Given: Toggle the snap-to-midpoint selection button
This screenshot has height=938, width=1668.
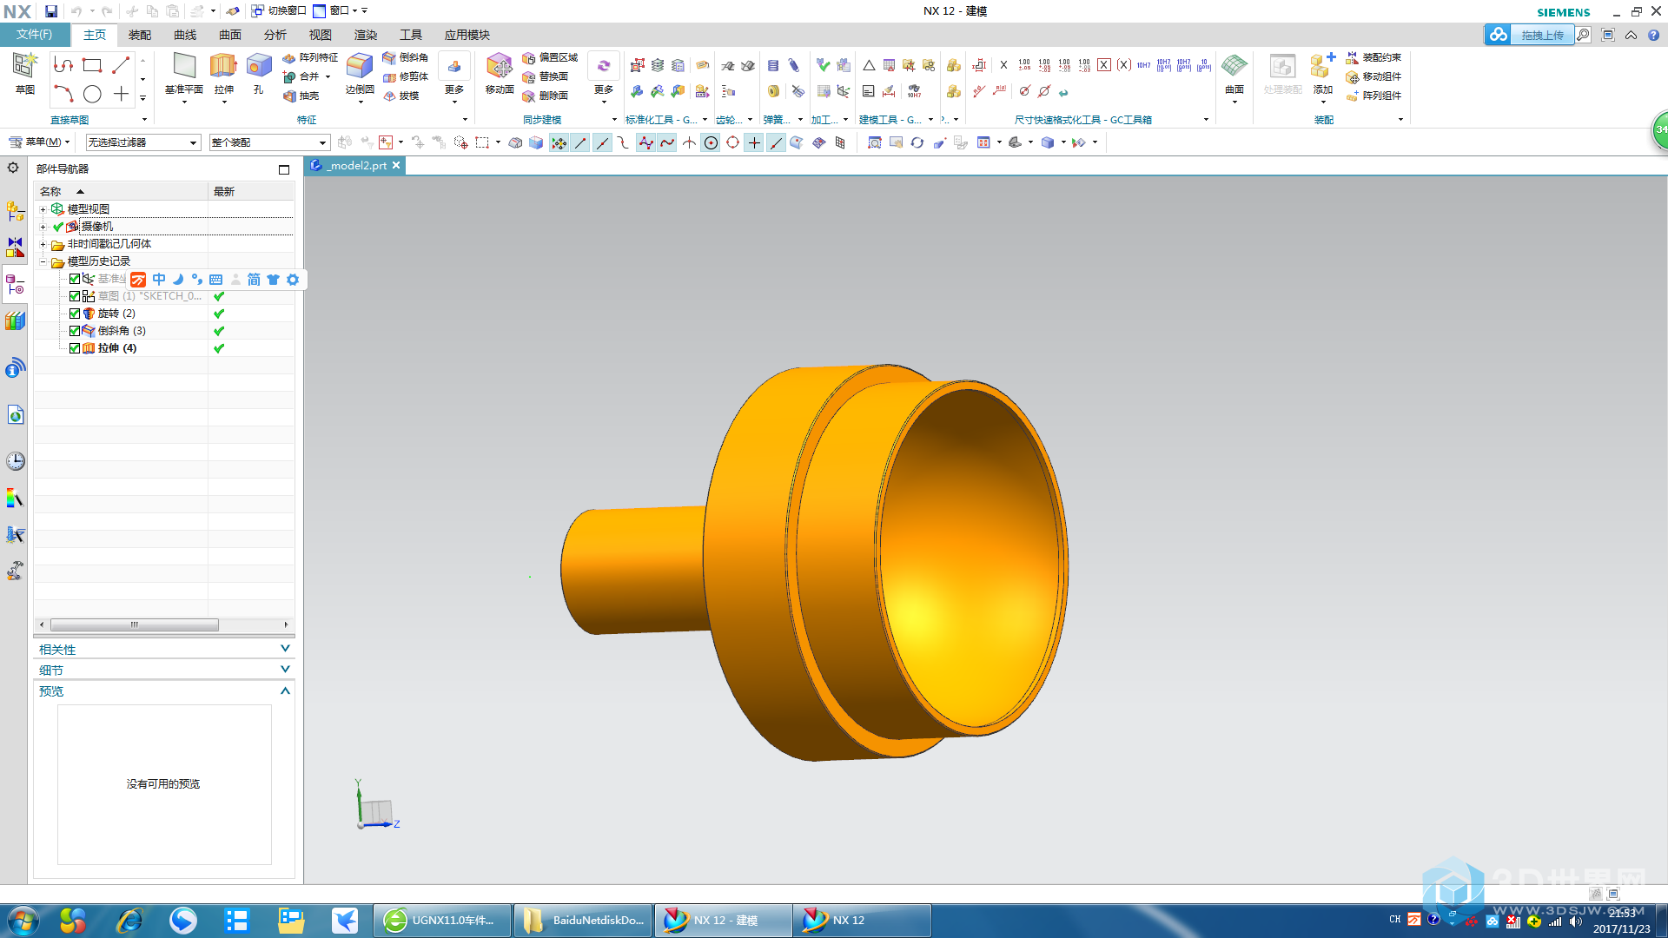Looking at the screenshot, I should pyautogui.click(x=602, y=142).
